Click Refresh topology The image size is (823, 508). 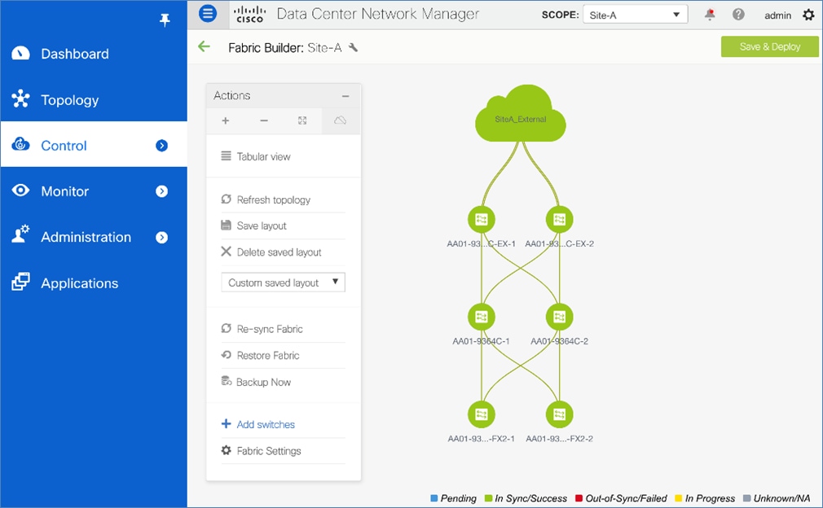point(266,199)
